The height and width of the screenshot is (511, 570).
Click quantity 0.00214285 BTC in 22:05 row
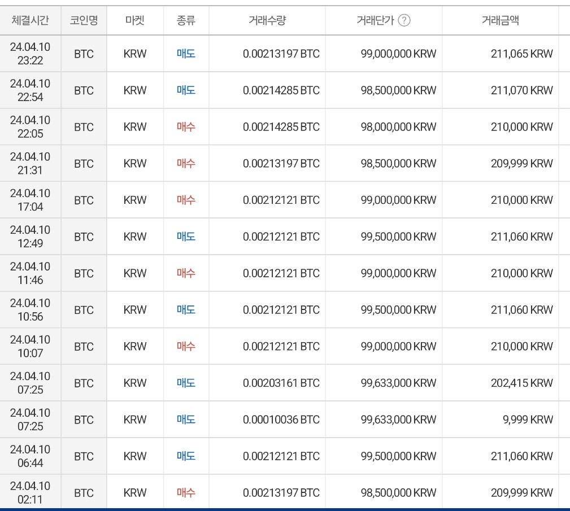click(x=281, y=127)
